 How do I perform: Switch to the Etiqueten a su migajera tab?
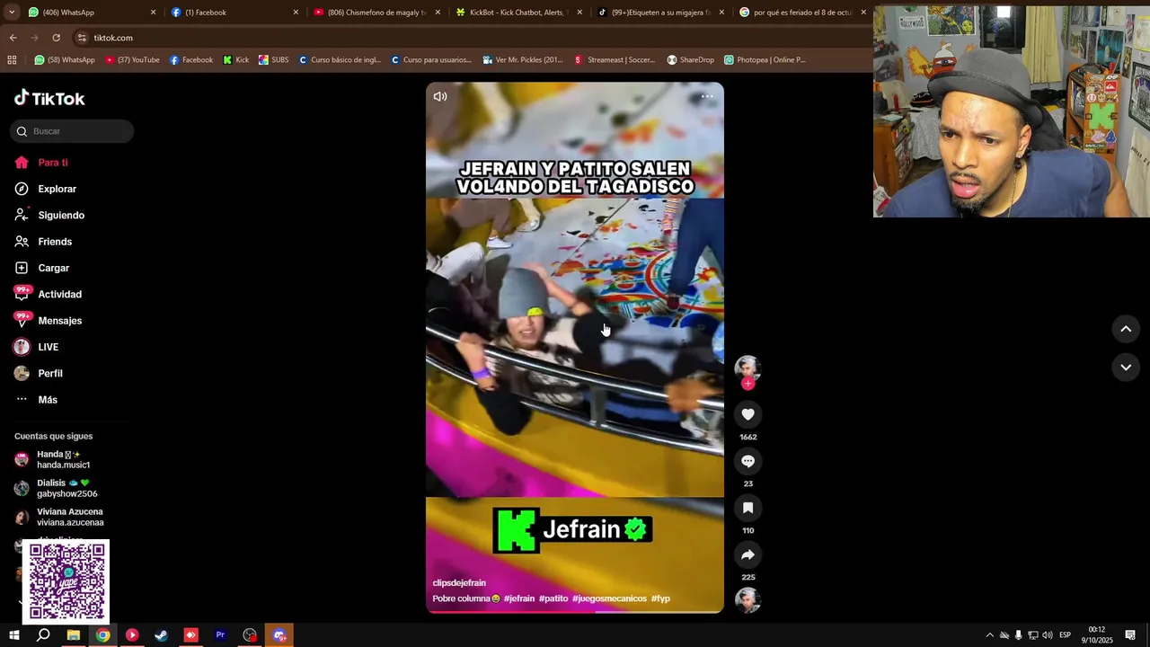(x=660, y=13)
